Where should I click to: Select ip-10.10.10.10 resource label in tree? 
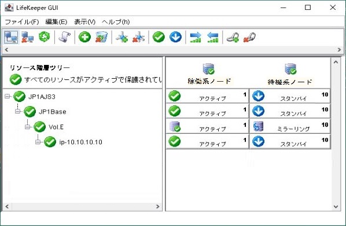pyautogui.click(x=80, y=142)
